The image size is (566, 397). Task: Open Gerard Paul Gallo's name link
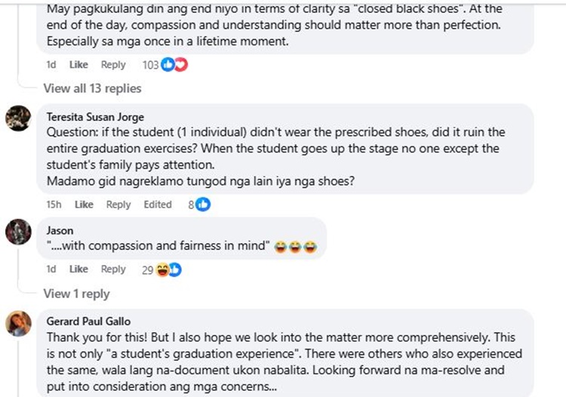pyautogui.click(x=88, y=321)
